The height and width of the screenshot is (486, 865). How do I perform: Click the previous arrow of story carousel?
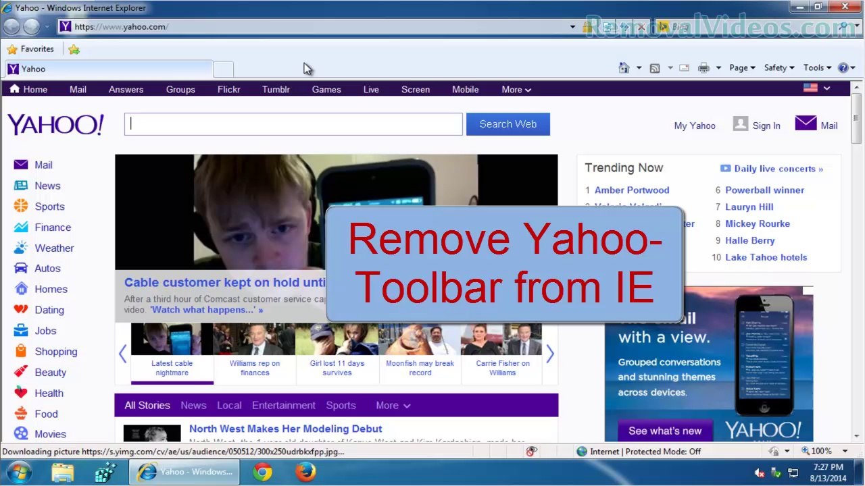(x=122, y=354)
